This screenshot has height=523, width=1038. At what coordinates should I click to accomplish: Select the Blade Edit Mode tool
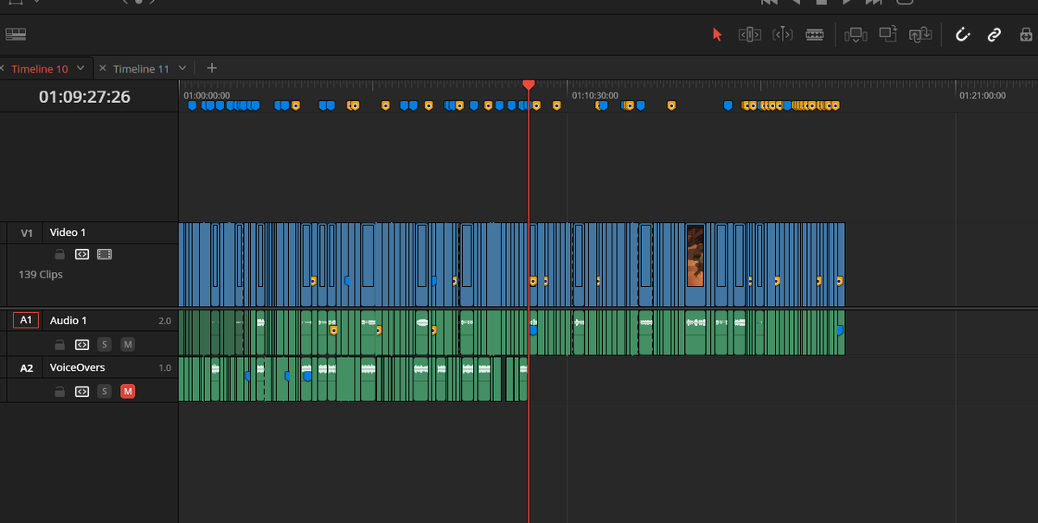814,35
